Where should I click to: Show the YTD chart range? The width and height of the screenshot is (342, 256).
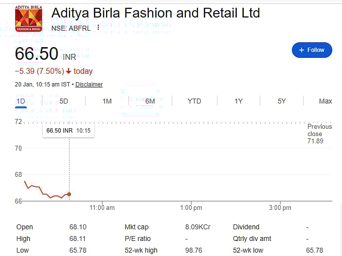pyautogui.click(x=194, y=101)
